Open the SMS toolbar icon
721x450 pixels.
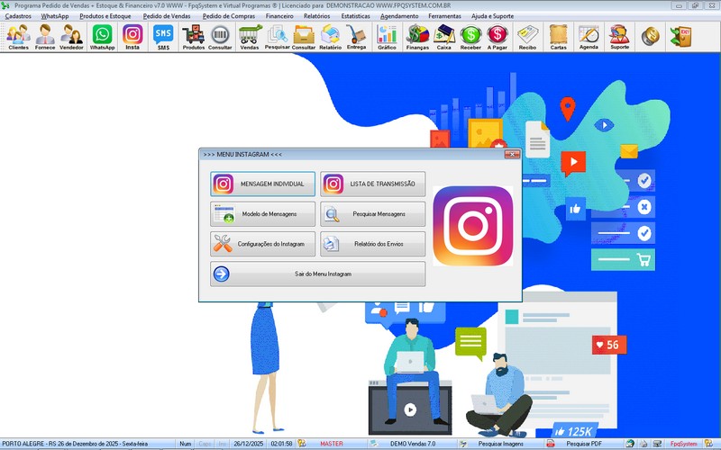coord(162,37)
